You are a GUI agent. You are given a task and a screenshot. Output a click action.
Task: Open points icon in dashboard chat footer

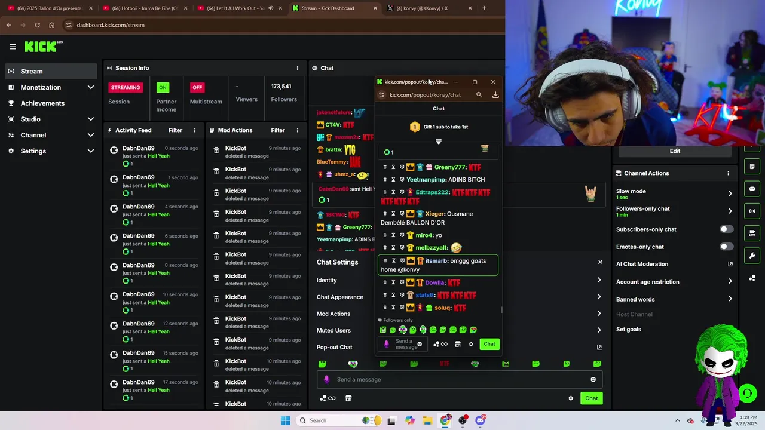pos(328,398)
